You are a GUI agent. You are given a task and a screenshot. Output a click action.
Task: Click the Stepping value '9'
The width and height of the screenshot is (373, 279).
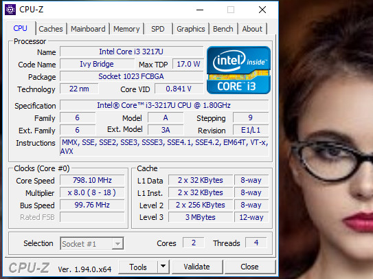click(x=251, y=118)
